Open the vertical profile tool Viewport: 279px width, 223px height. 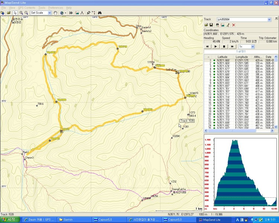coord(77,13)
